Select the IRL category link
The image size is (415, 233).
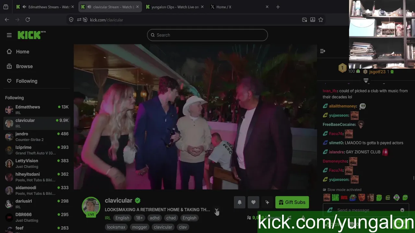pos(108,218)
